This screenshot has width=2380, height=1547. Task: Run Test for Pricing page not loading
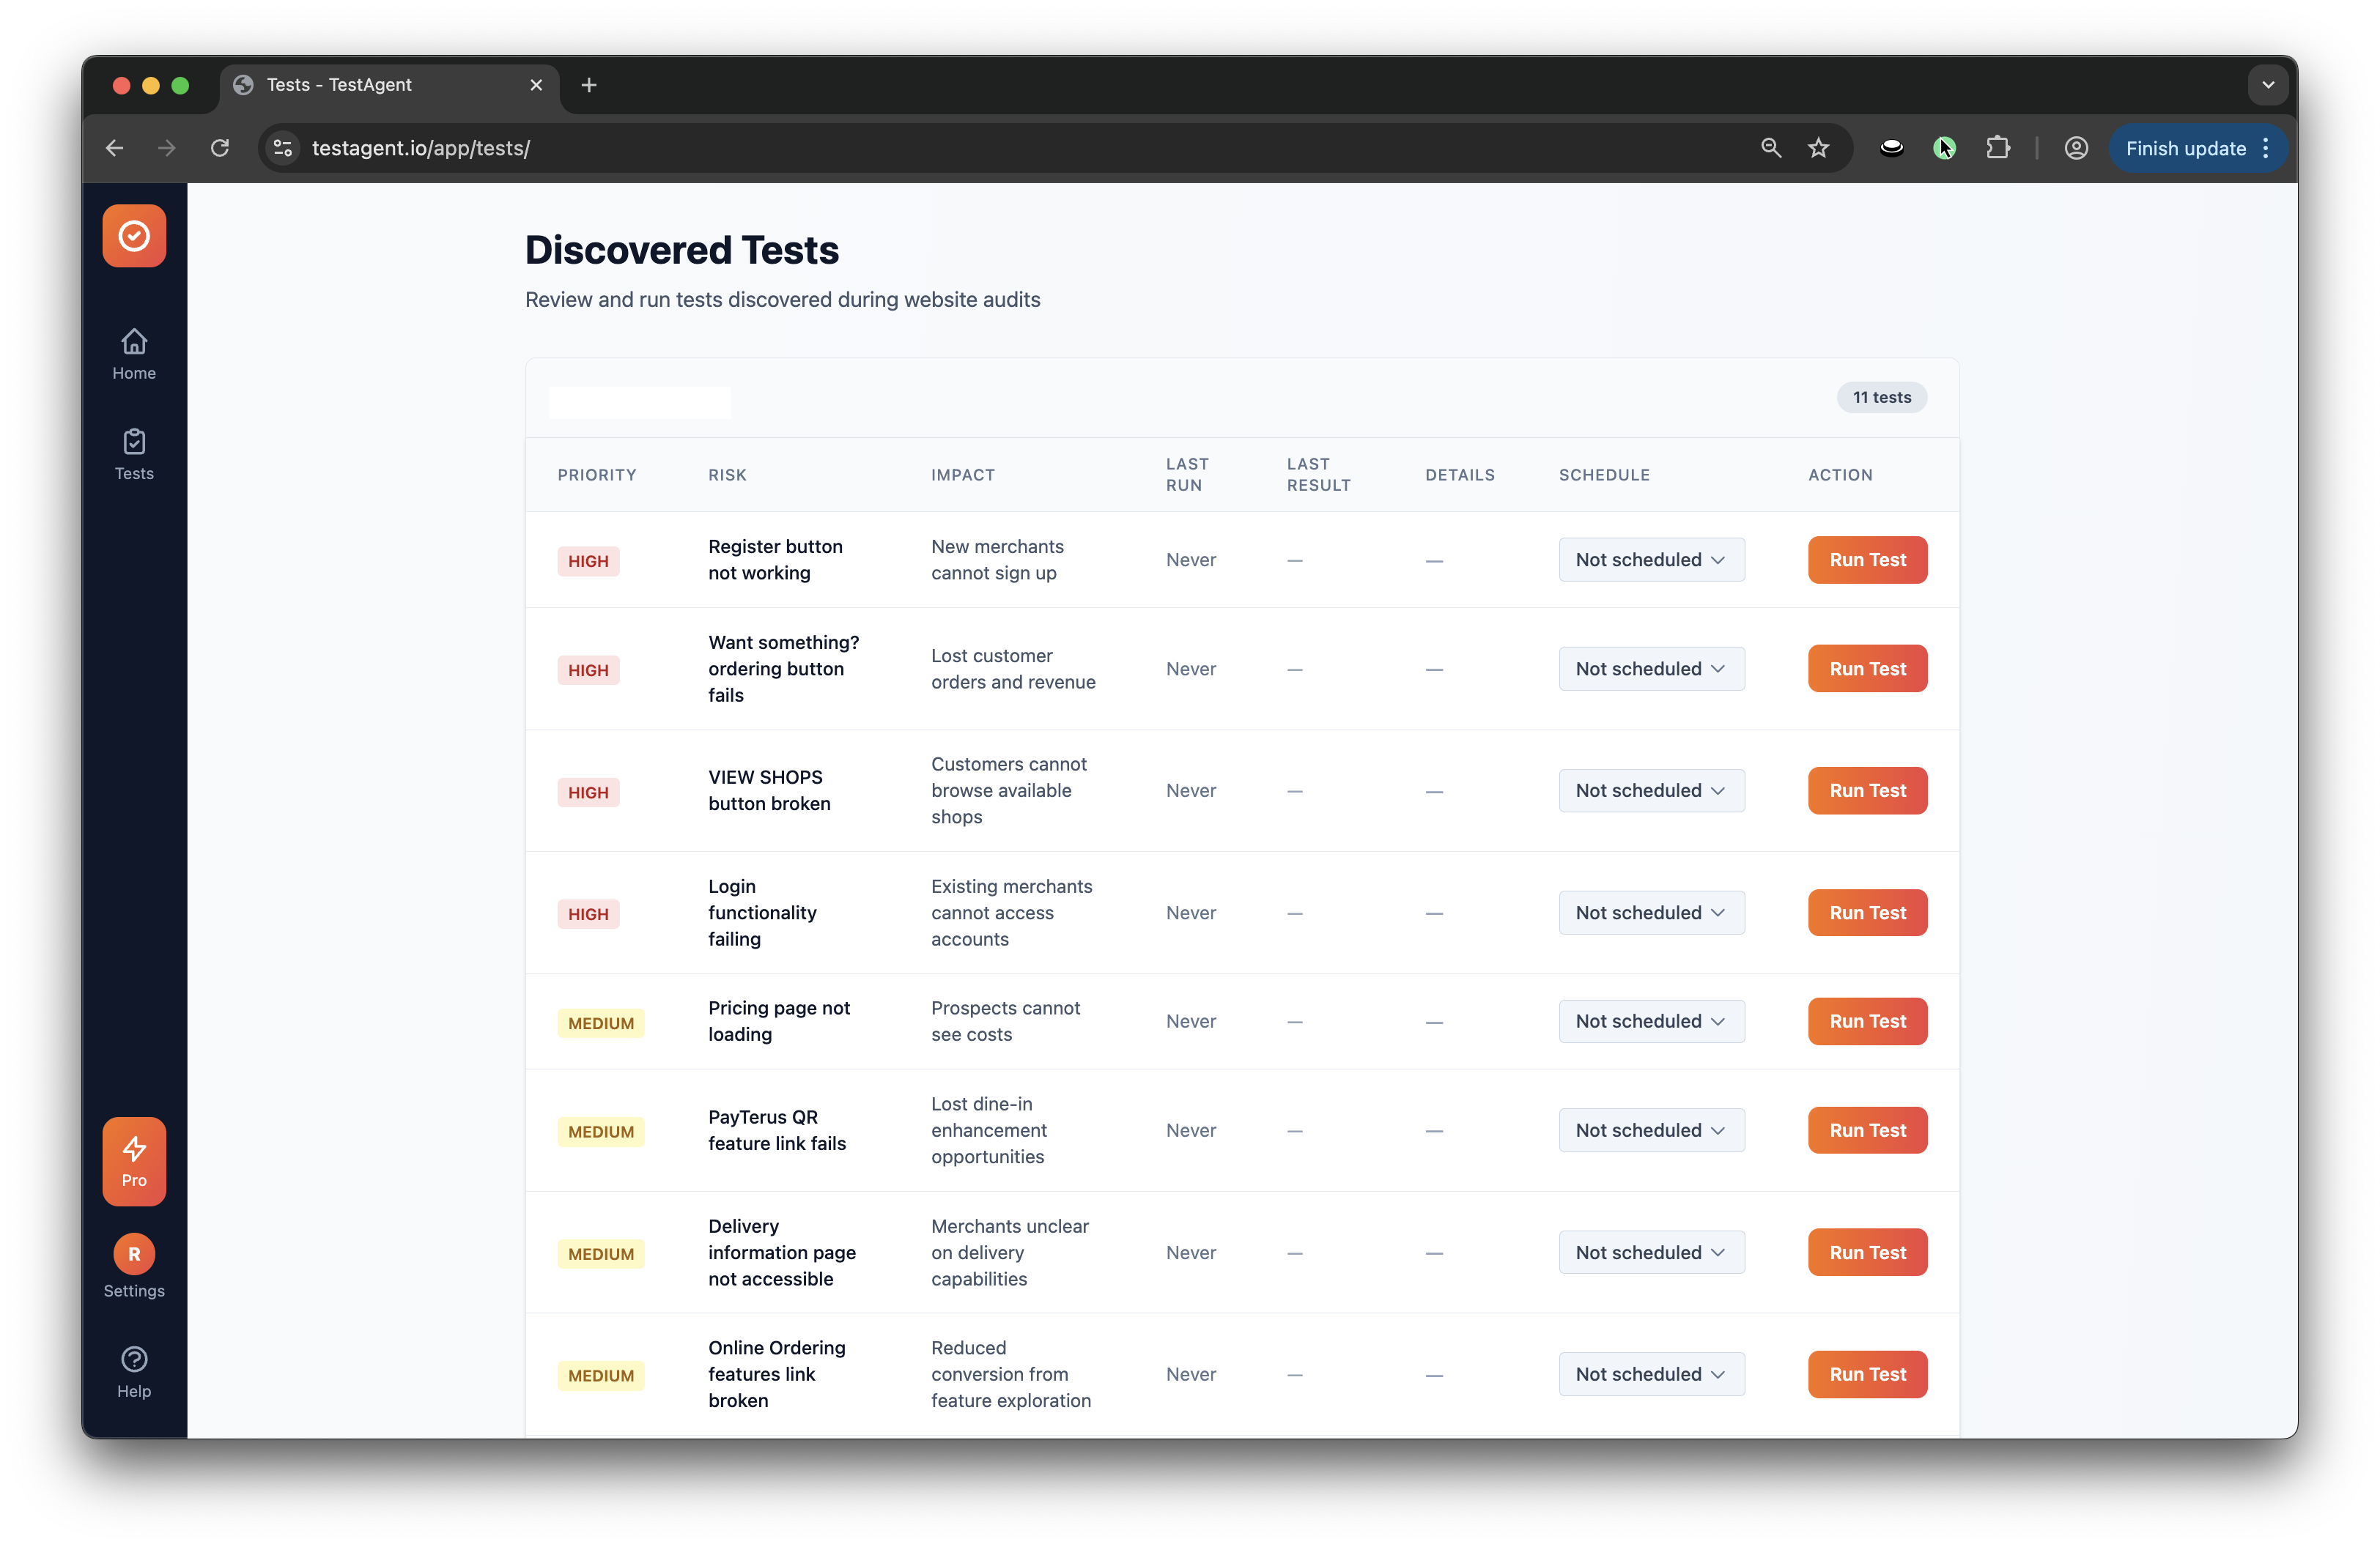(1866, 1020)
